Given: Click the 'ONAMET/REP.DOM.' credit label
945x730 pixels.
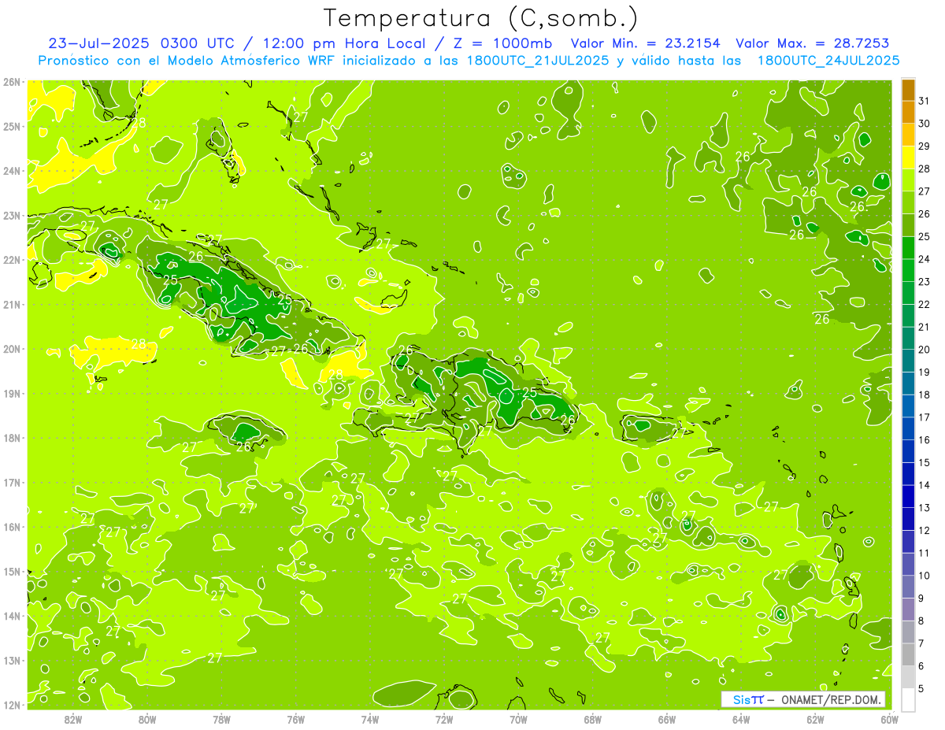Looking at the screenshot, I should [x=831, y=699].
